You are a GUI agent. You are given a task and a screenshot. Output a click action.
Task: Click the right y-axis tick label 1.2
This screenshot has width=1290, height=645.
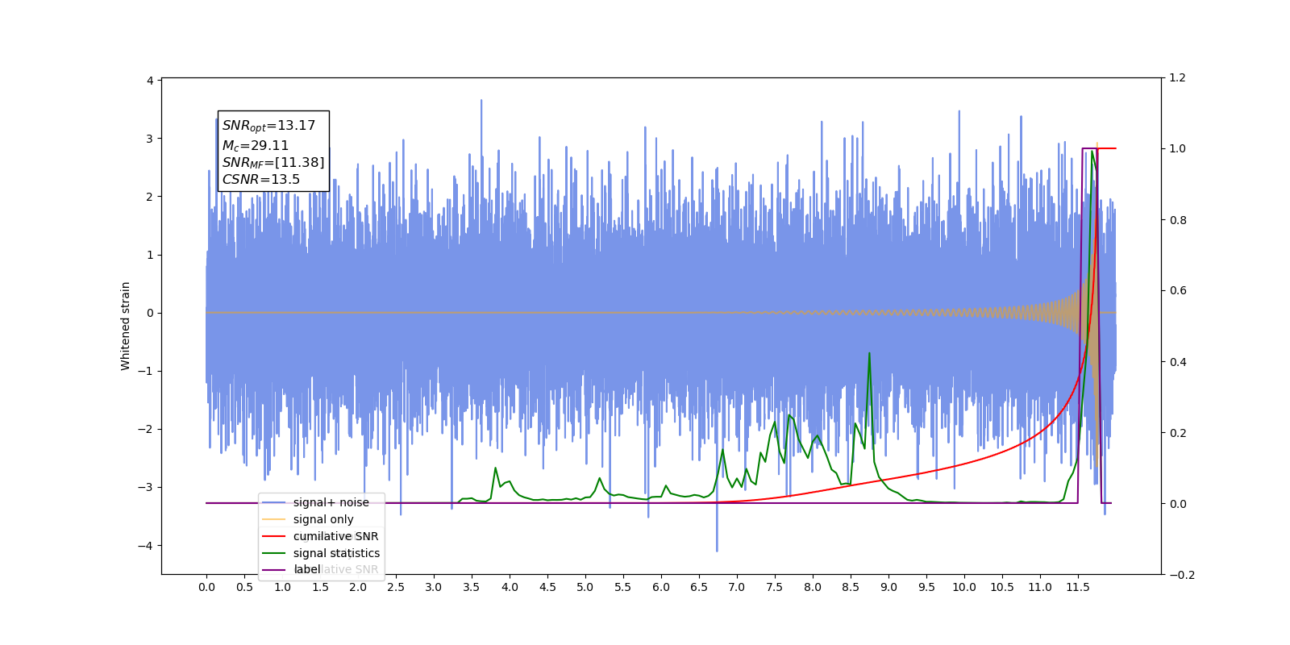[x=1178, y=77]
